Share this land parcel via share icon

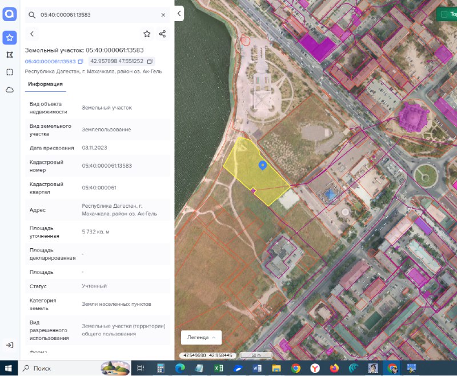pyautogui.click(x=162, y=34)
